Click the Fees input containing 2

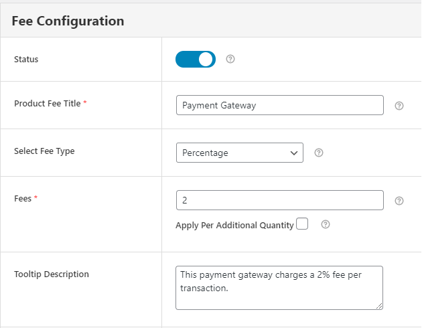[x=279, y=200]
